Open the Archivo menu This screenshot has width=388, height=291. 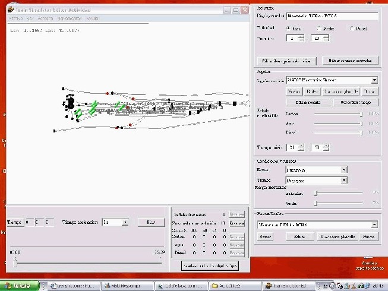pyautogui.click(x=16, y=18)
